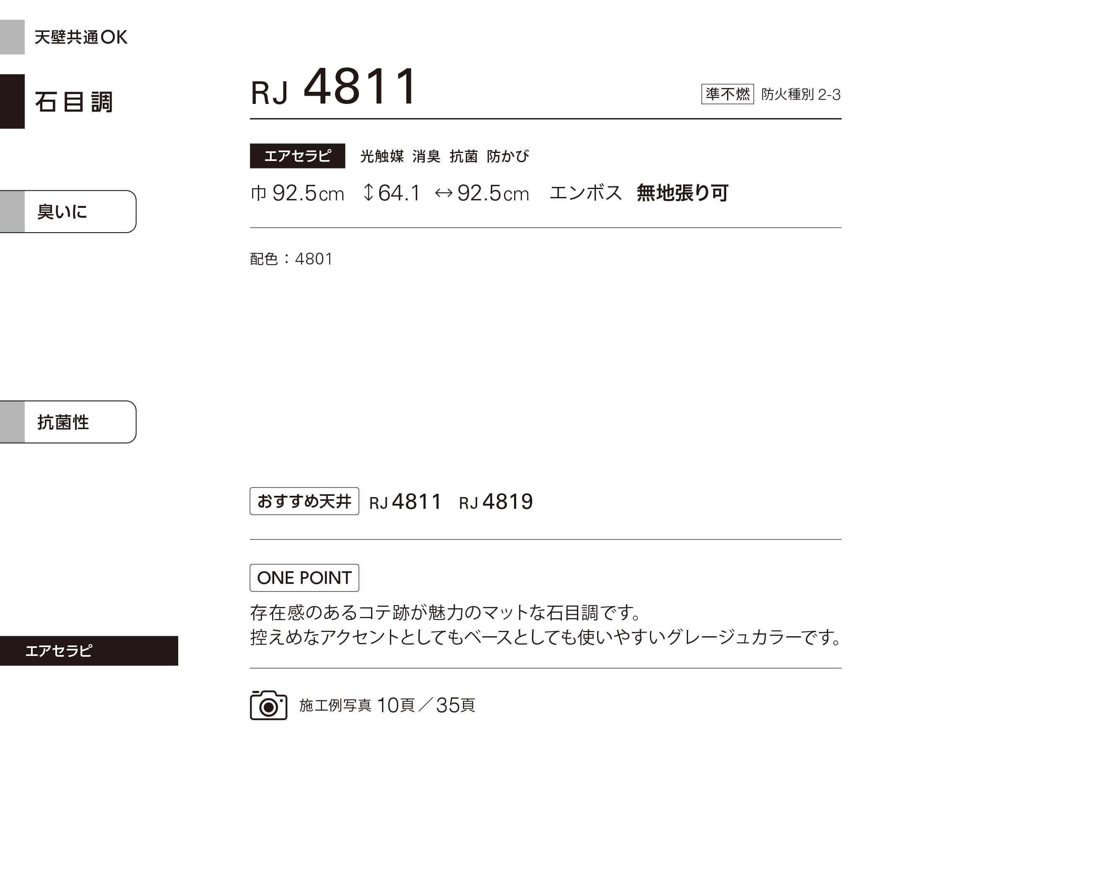Click the 無地張り可 bold text
Image resolution: width=1104 pixels, height=881 pixels.
pyautogui.click(x=682, y=193)
